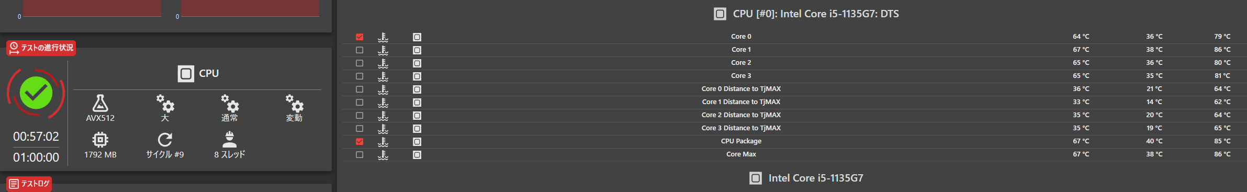
Task: Click the 1792 MB memory chip icon
Action: click(x=100, y=140)
